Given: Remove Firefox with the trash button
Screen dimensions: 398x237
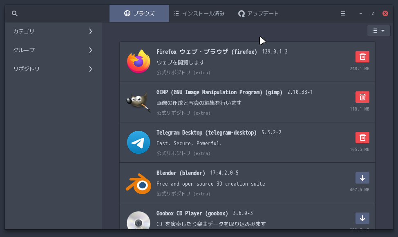Looking at the screenshot, I should point(362,57).
